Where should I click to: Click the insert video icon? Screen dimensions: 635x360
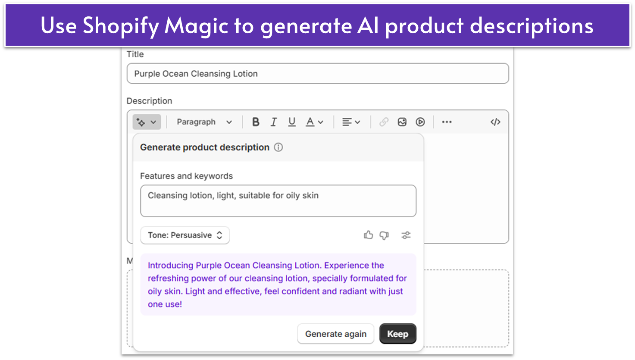point(420,122)
